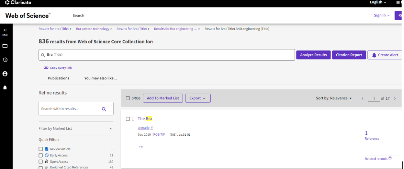Open the Sign In dropdown

[x=382, y=15]
